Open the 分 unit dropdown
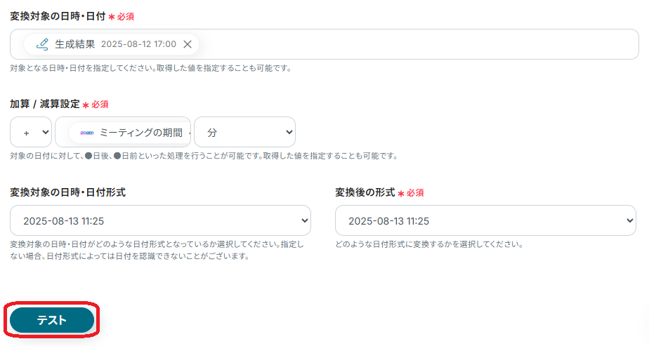Viewport: 649px width, 346px height. 244,132
